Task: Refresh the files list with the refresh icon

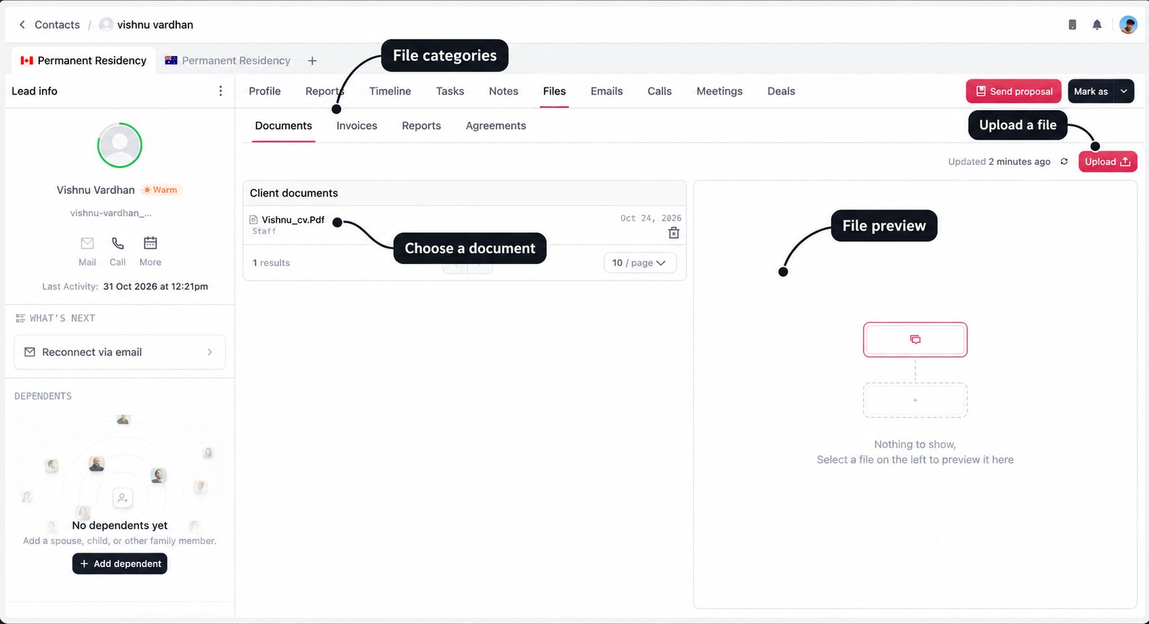Action: pos(1064,161)
